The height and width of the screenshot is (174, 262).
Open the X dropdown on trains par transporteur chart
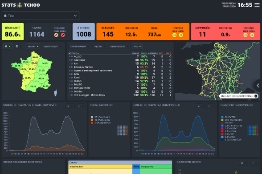200,106
